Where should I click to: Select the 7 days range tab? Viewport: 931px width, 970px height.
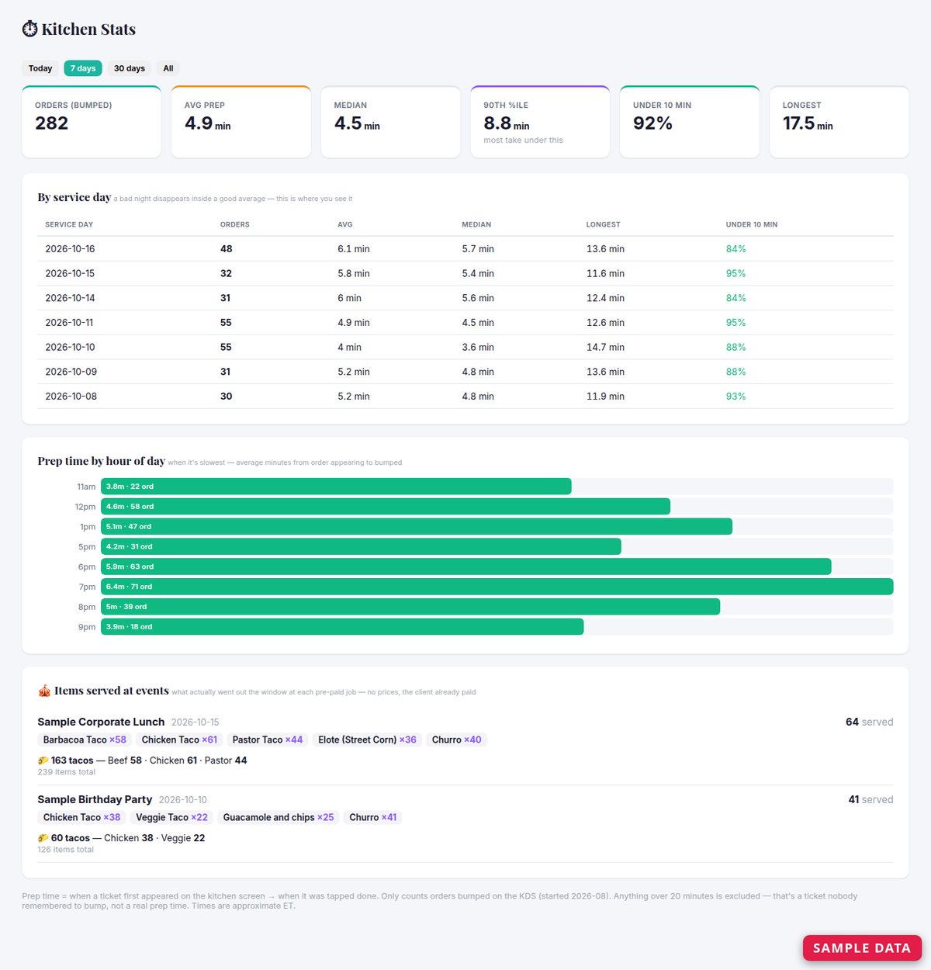83,68
